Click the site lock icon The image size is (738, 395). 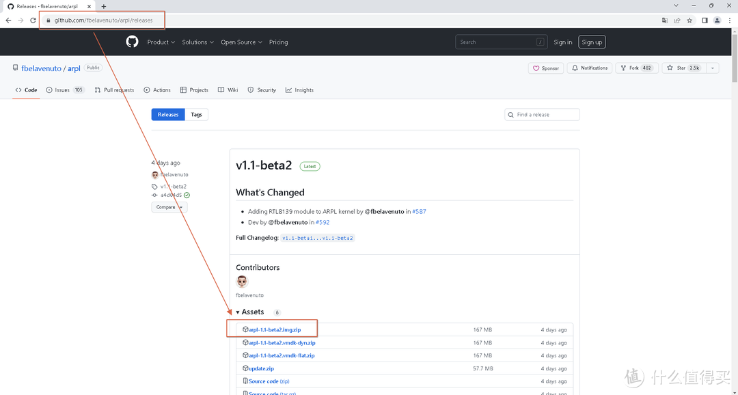click(x=48, y=21)
